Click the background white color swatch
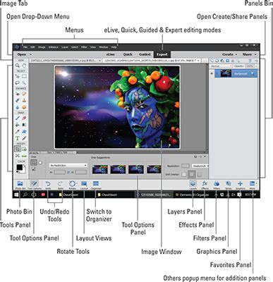 point(24,171)
